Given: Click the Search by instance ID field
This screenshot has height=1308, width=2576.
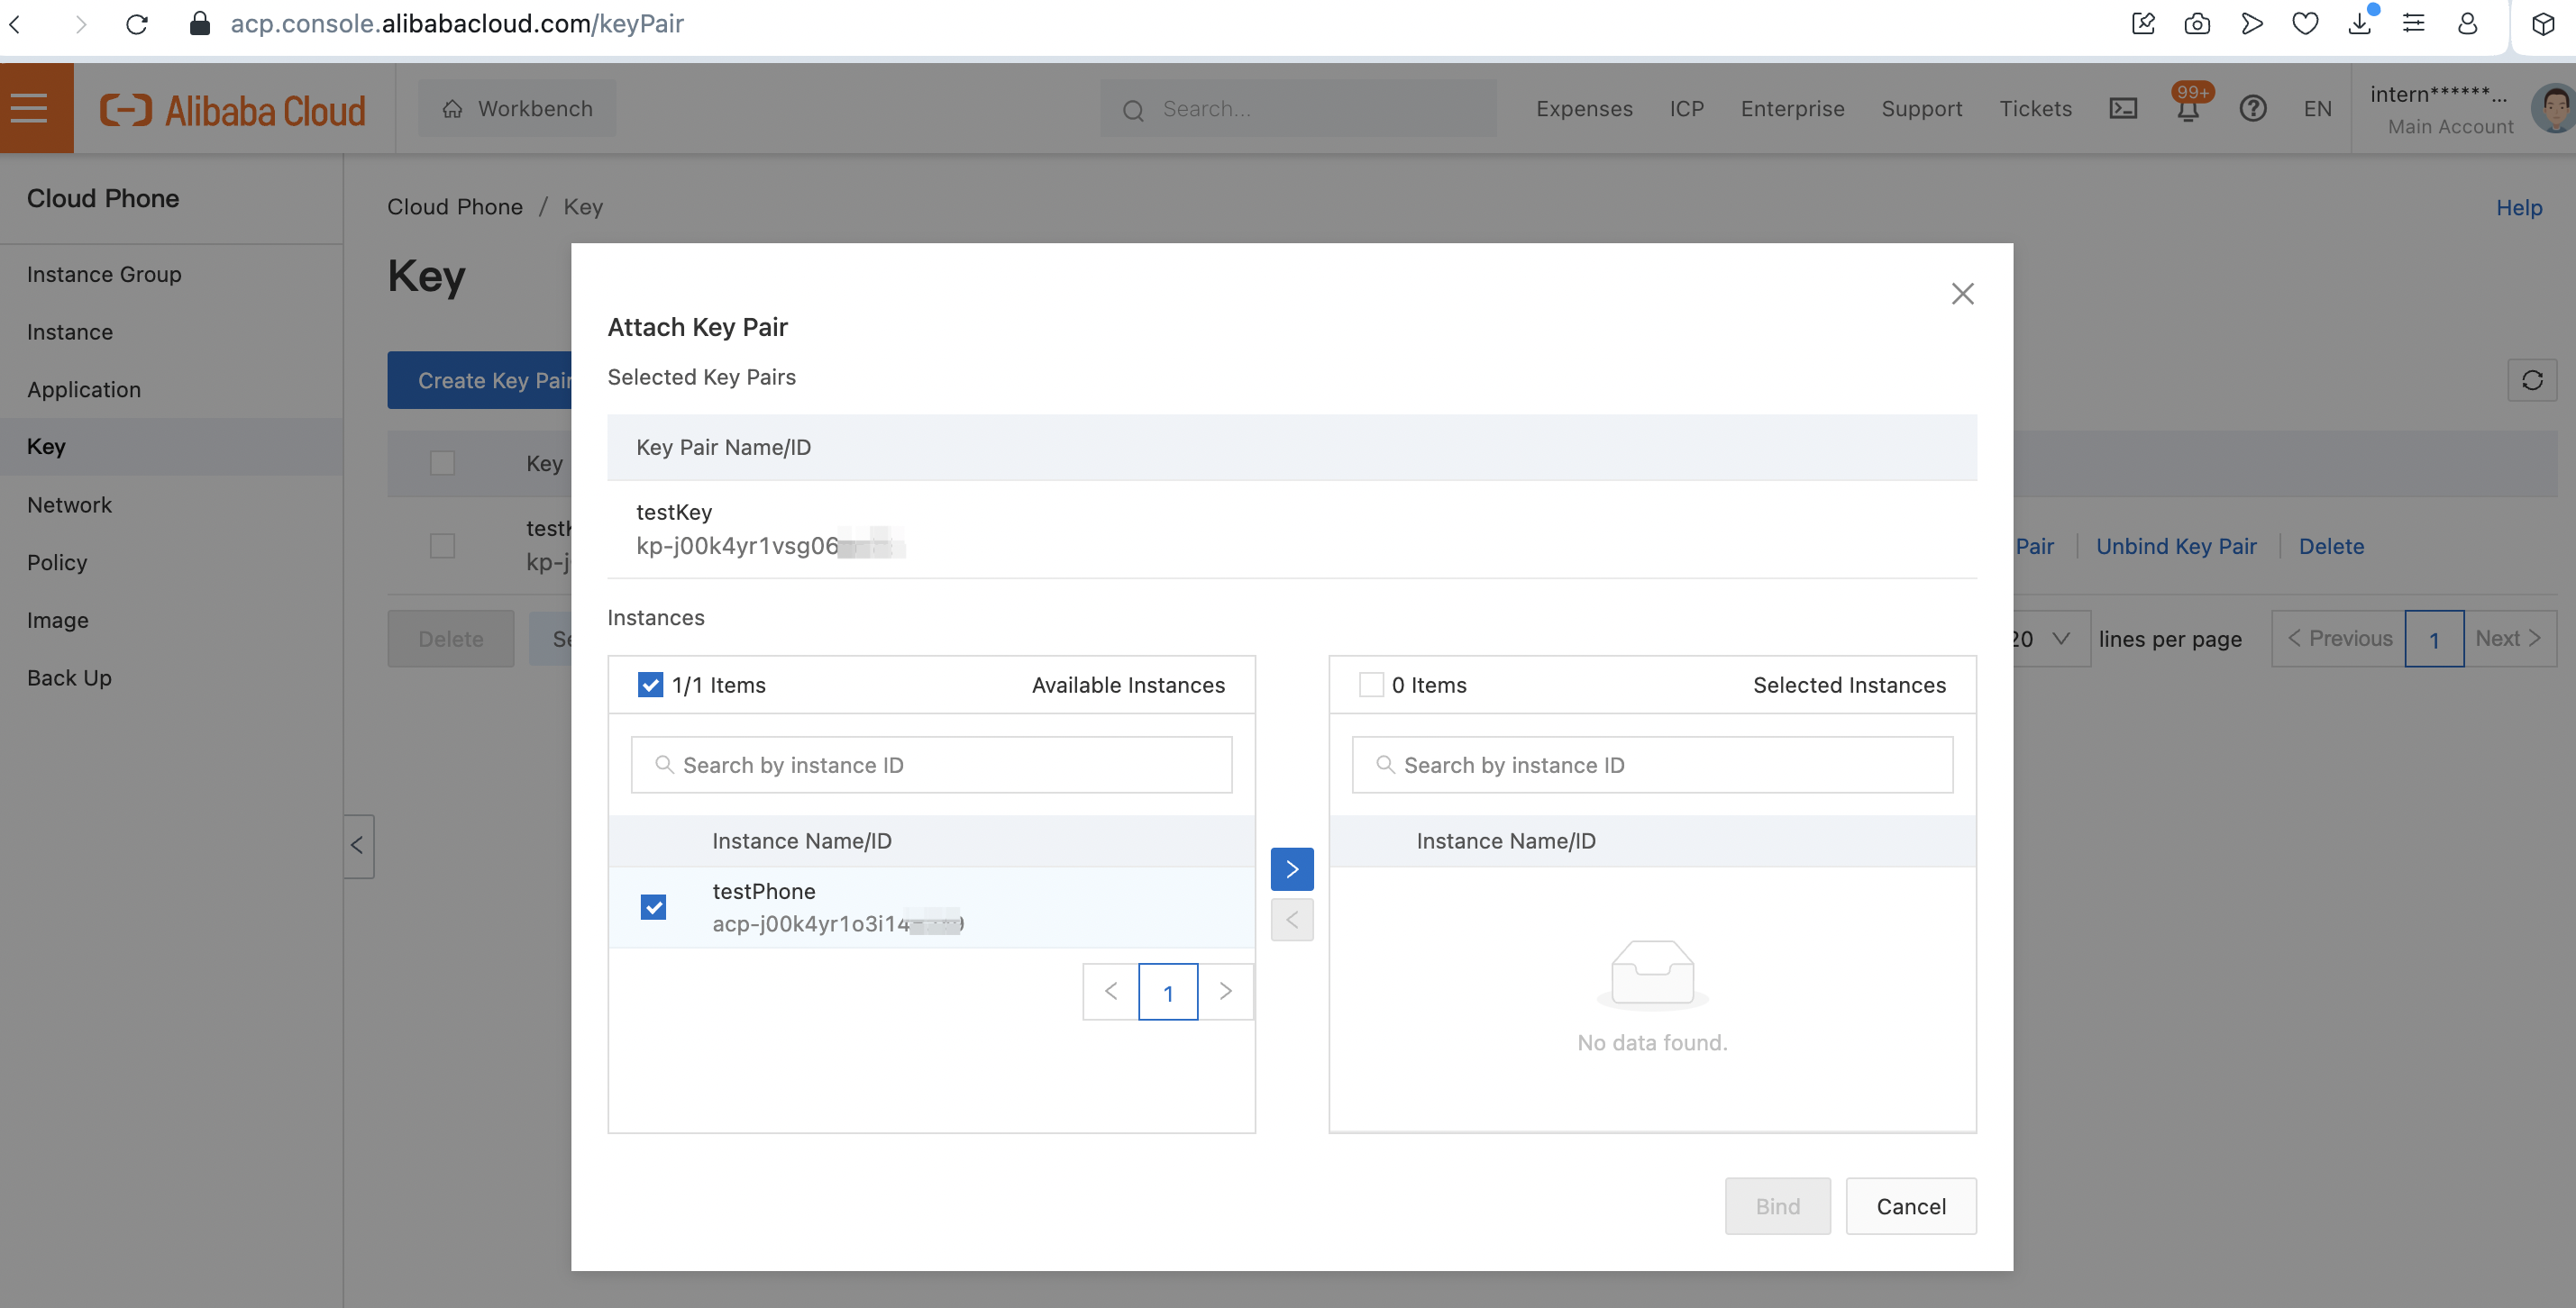Looking at the screenshot, I should (x=930, y=765).
